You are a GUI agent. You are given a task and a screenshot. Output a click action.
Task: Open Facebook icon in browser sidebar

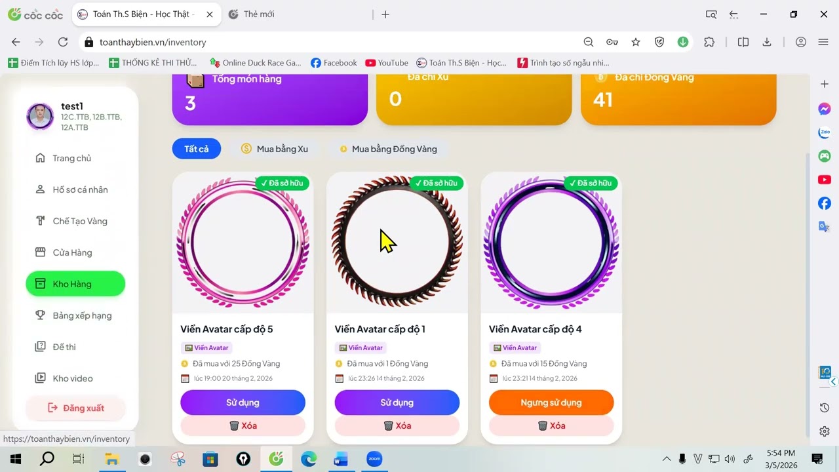(x=825, y=203)
